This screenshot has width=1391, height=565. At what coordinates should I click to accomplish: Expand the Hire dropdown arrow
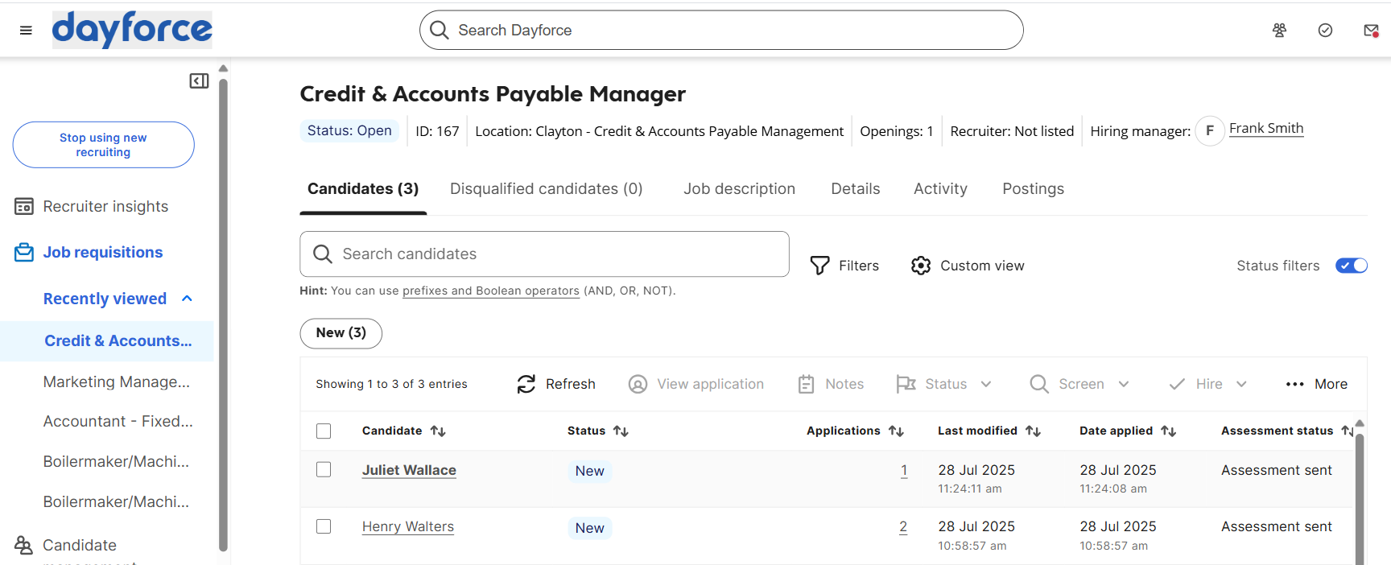click(1241, 384)
